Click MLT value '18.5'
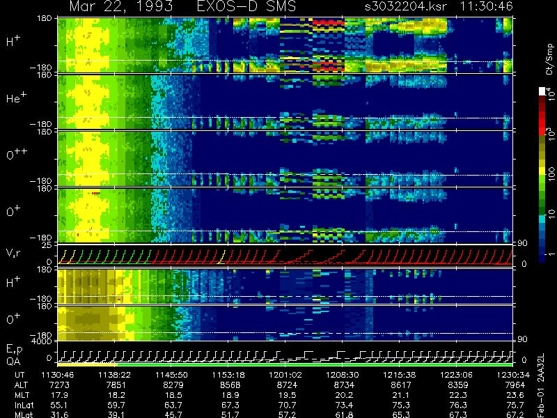Image resolution: width=557 pixels, height=418 pixels. pos(173,395)
